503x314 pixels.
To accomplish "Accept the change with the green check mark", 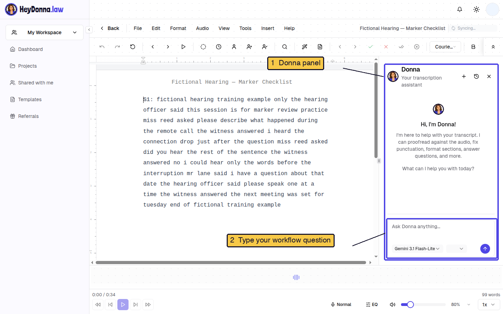I will pos(371,47).
